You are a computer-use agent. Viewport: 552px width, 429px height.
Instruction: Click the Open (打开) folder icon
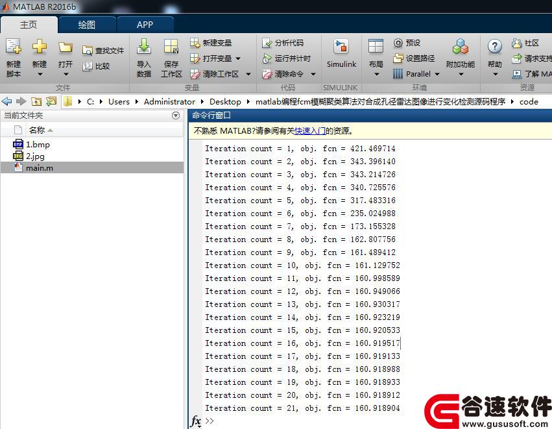click(66, 47)
